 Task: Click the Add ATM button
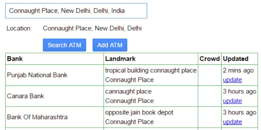(110, 45)
